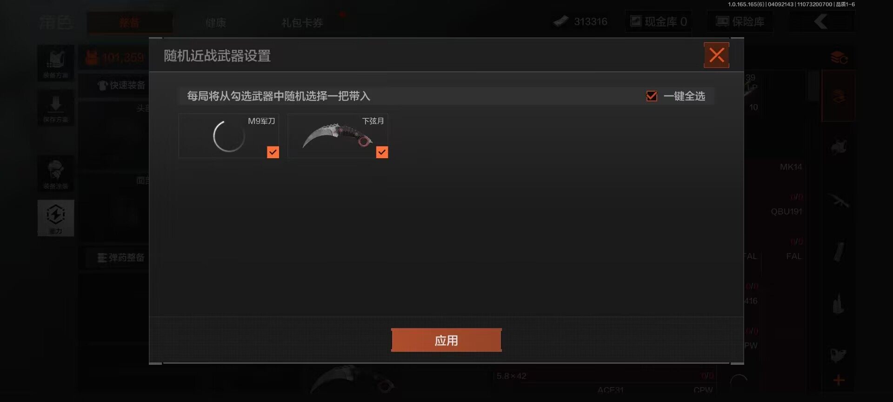
Task: Open the 保险库 safe box
Action: pyautogui.click(x=740, y=22)
